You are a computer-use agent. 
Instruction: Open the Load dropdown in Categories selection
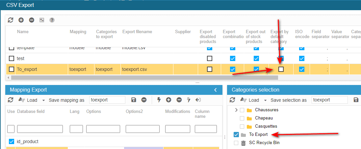coord(253,100)
